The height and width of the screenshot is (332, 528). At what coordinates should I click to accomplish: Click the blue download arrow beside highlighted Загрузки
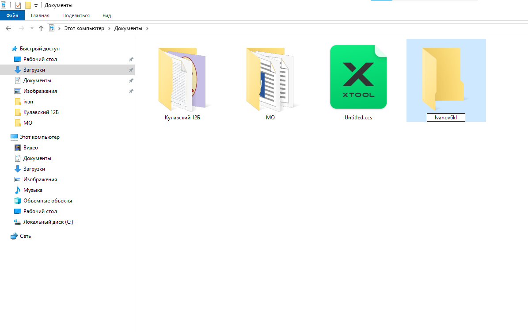(x=18, y=70)
